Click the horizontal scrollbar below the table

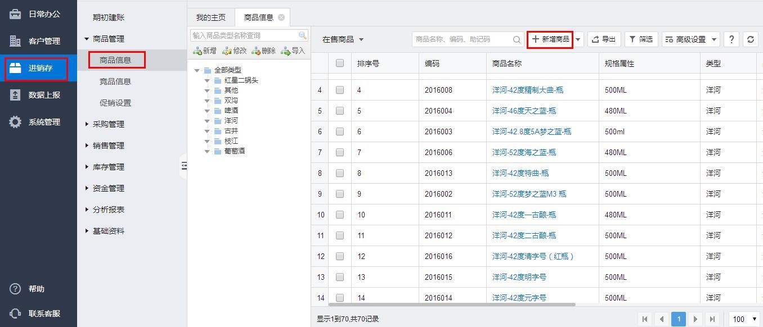click(443, 305)
